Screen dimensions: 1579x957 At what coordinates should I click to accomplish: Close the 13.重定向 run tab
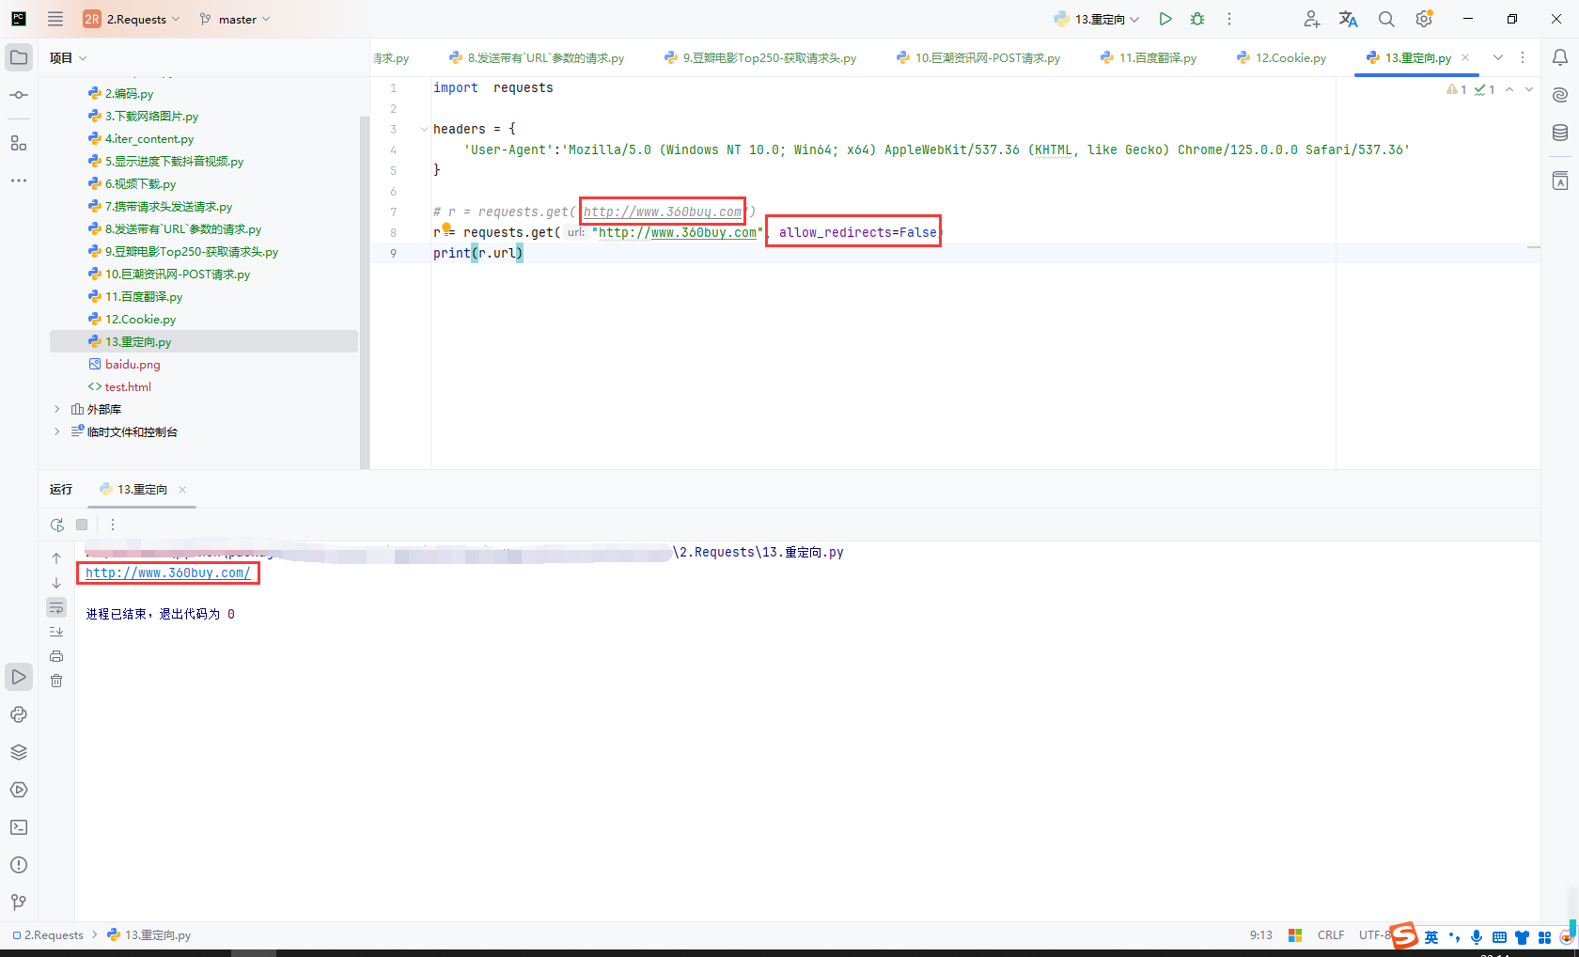[x=182, y=489]
